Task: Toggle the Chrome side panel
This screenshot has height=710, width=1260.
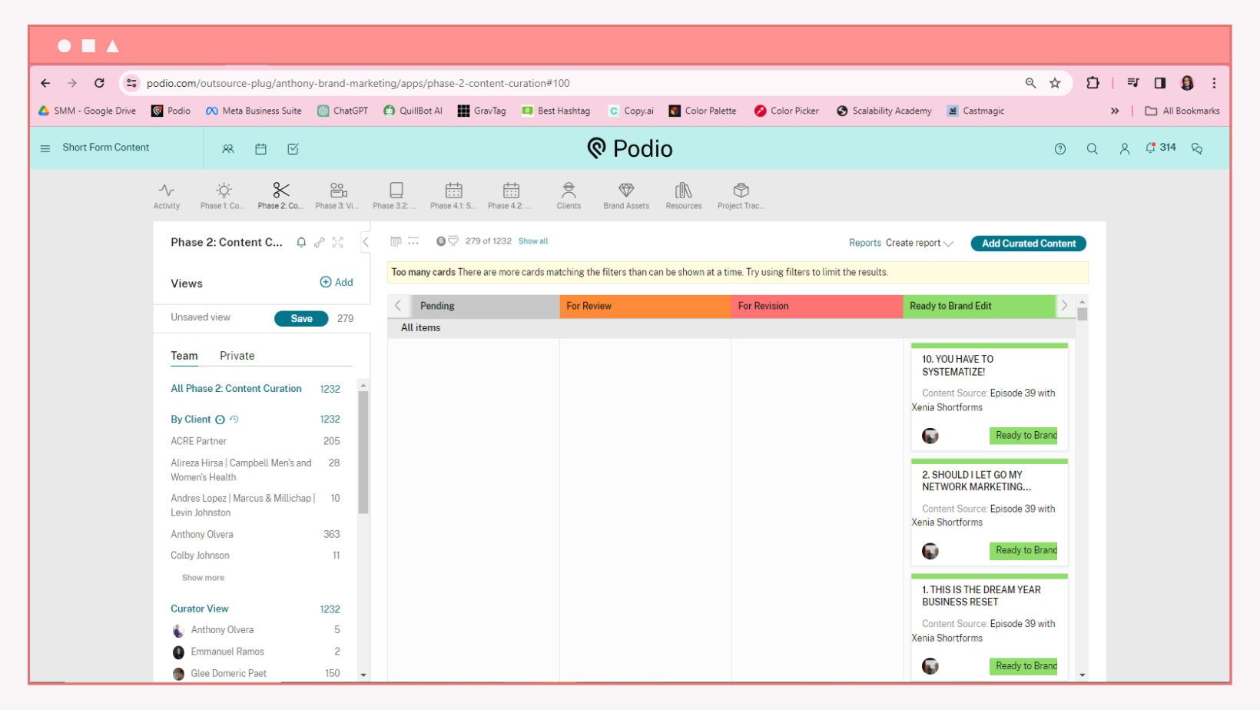Action: tap(1160, 83)
